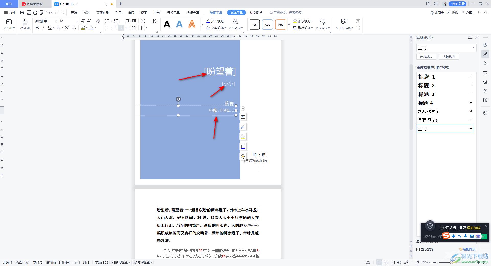Click the clear formatting eraser icon

coord(98,21)
